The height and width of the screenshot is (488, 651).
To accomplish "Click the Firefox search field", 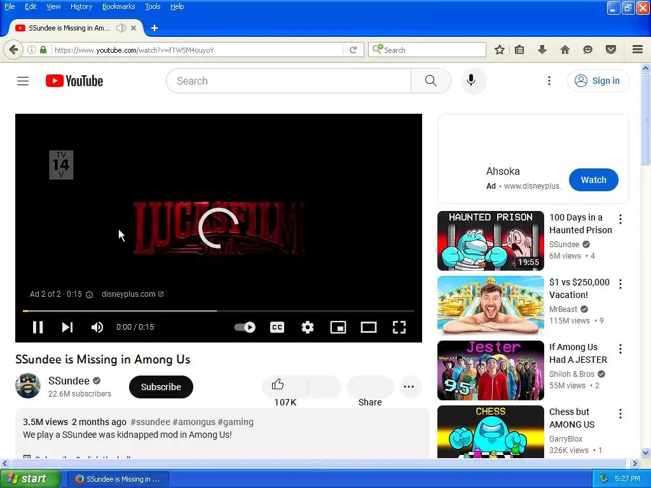I will tap(427, 50).
